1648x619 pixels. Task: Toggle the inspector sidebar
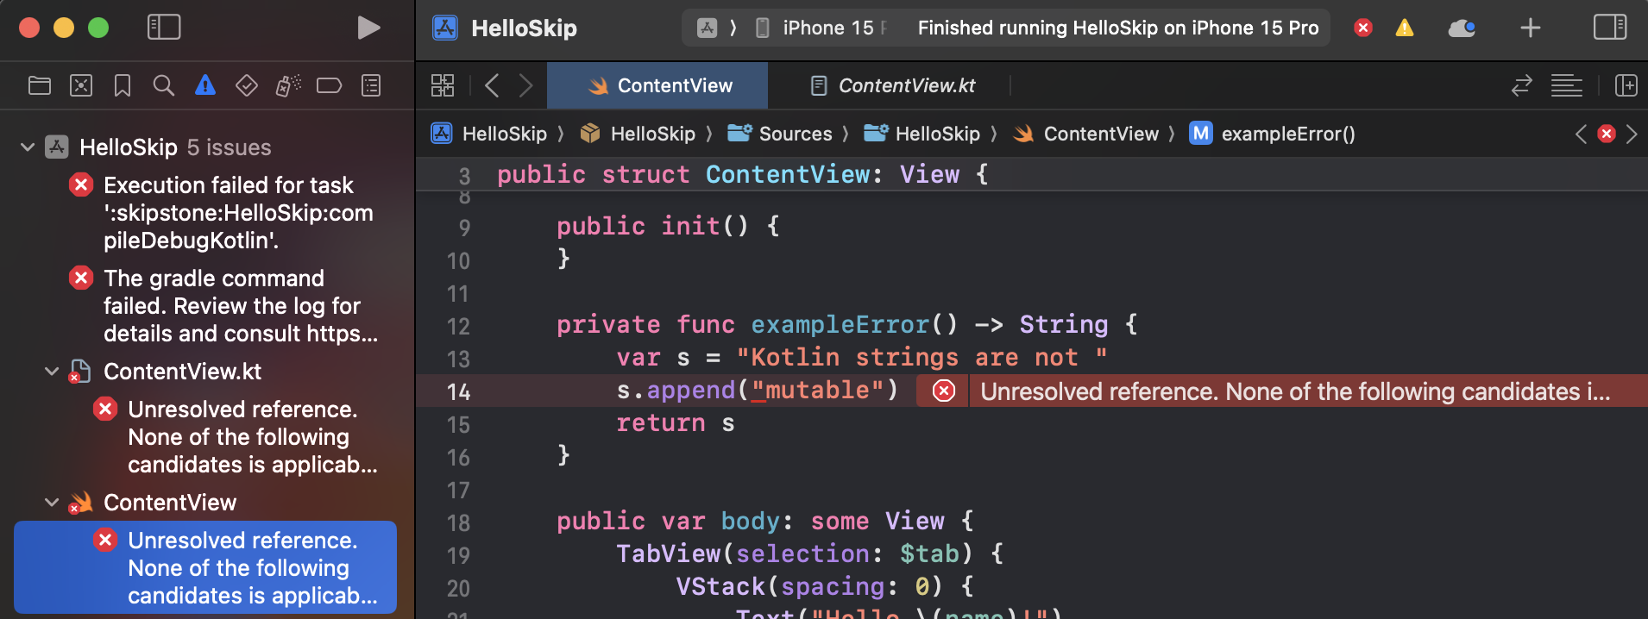coord(1610,28)
